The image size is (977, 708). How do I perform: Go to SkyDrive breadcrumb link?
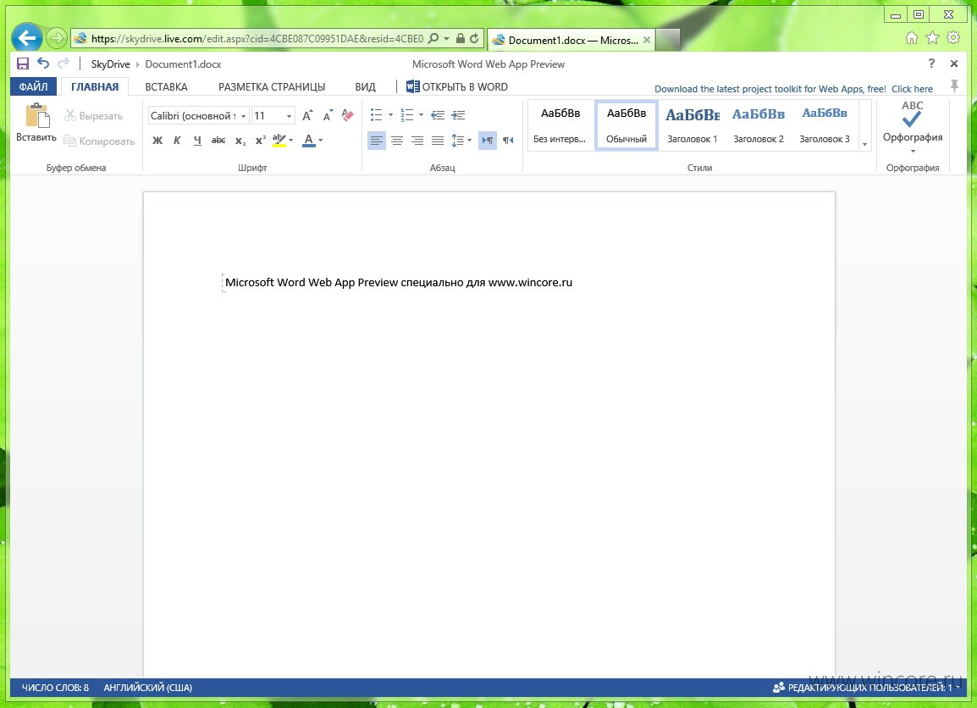tap(110, 64)
